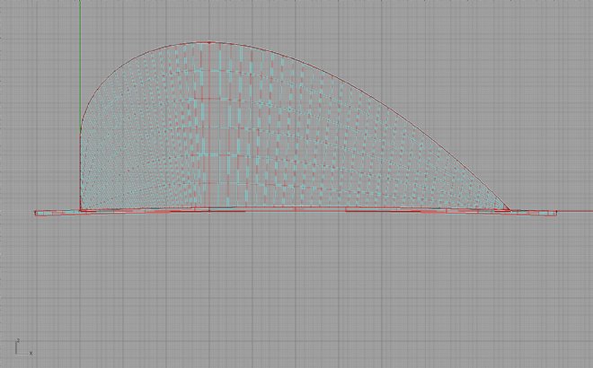Screen dimensions: 593x368
Task: Select base plate section left of the fin
Action: tap(58, 214)
